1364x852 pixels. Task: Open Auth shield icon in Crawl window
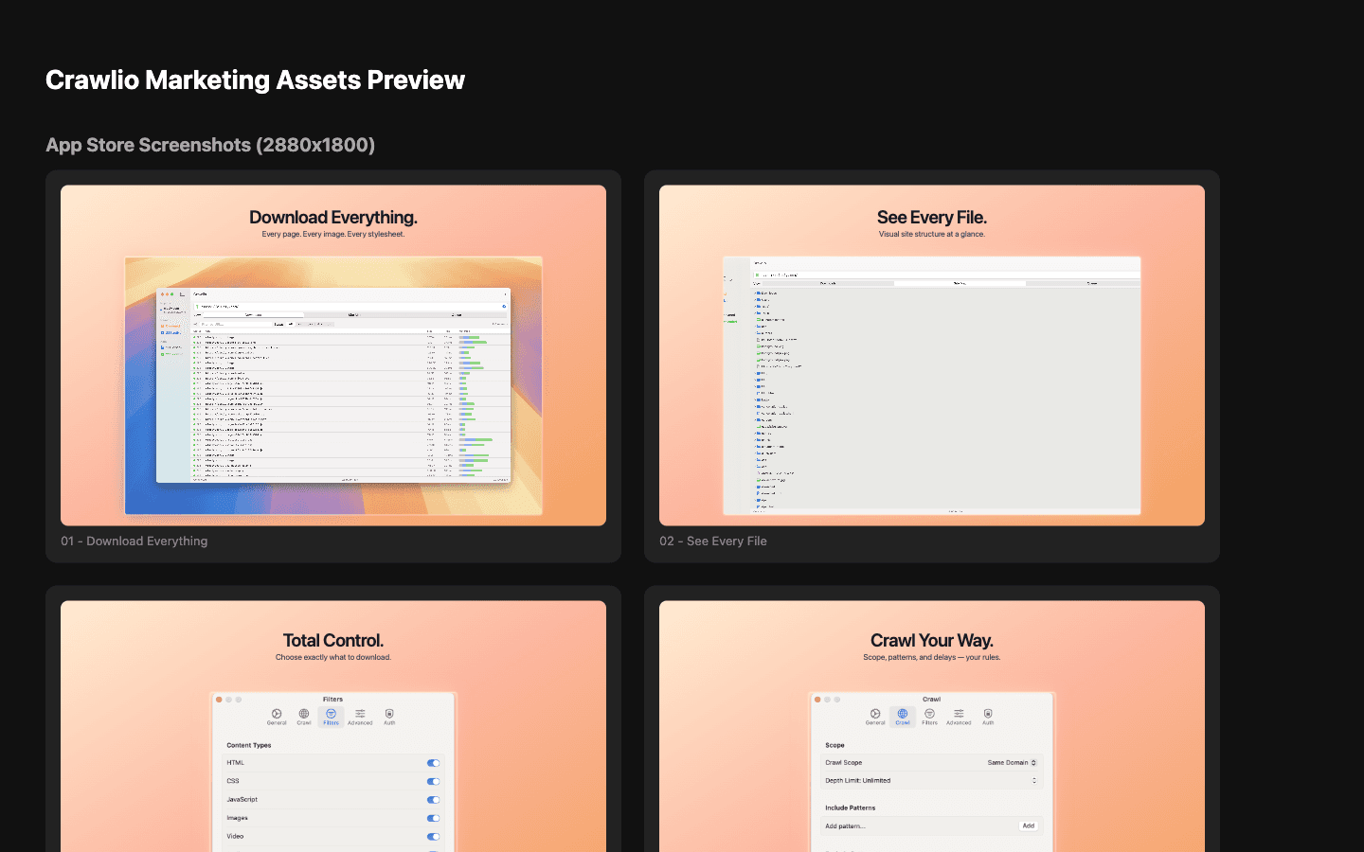pos(988,717)
